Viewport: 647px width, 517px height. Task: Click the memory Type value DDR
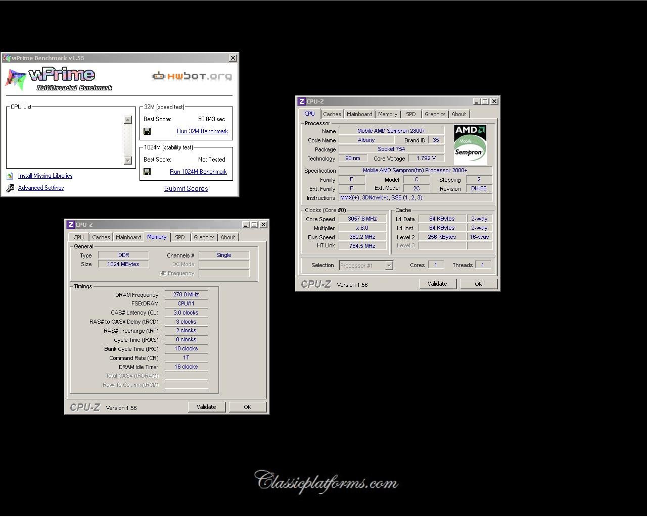pos(123,255)
